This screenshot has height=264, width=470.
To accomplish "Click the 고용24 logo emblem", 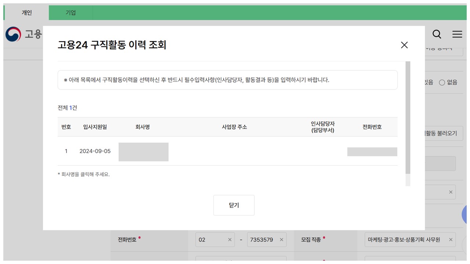I will 13,34.
